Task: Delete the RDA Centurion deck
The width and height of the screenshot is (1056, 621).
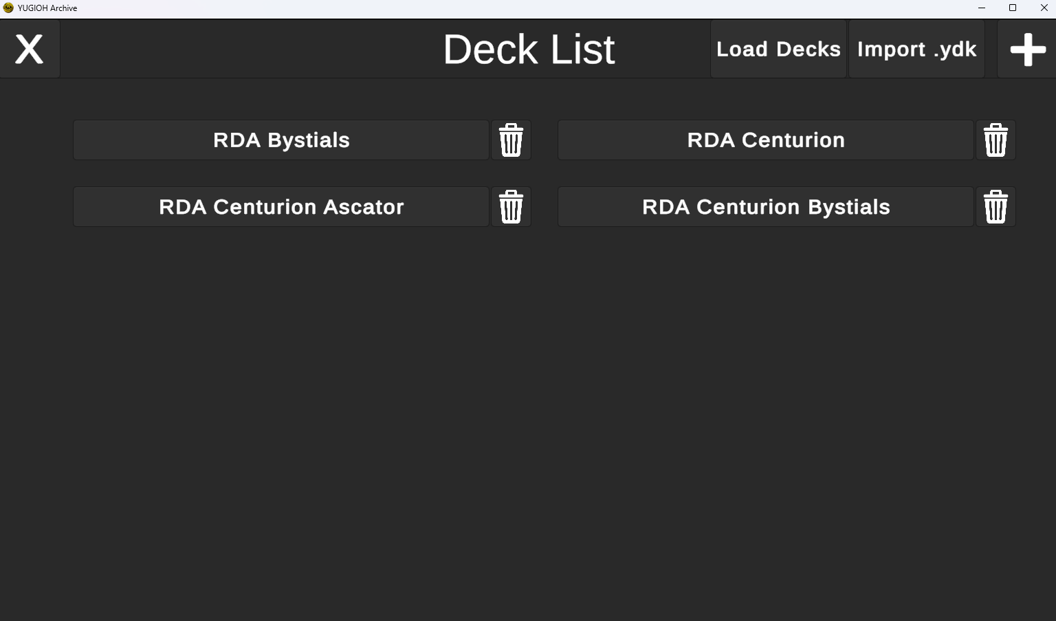Action: tap(995, 140)
